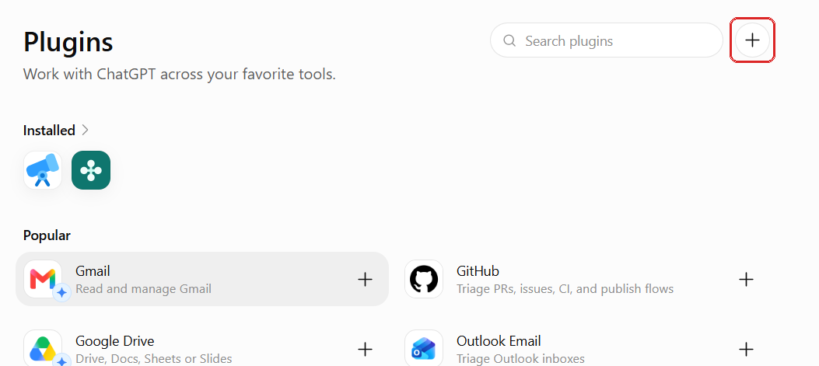Open the GitHub plugin title
The height and width of the screenshot is (366, 819).
(478, 271)
